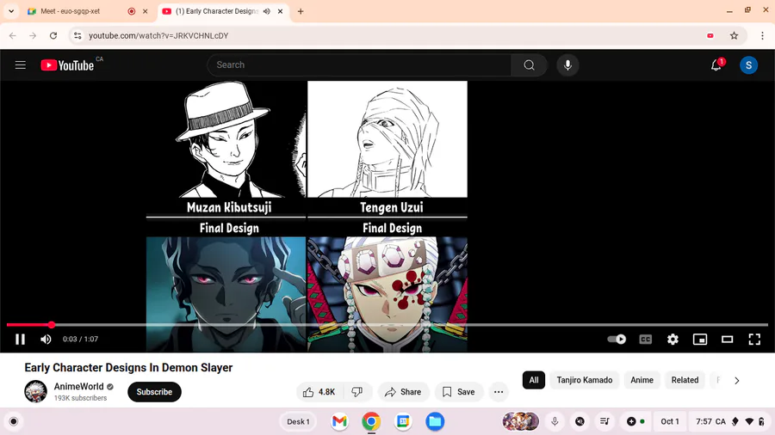The image size is (775, 435).
Task: Click the address bar URL
Action: click(x=158, y=35)
